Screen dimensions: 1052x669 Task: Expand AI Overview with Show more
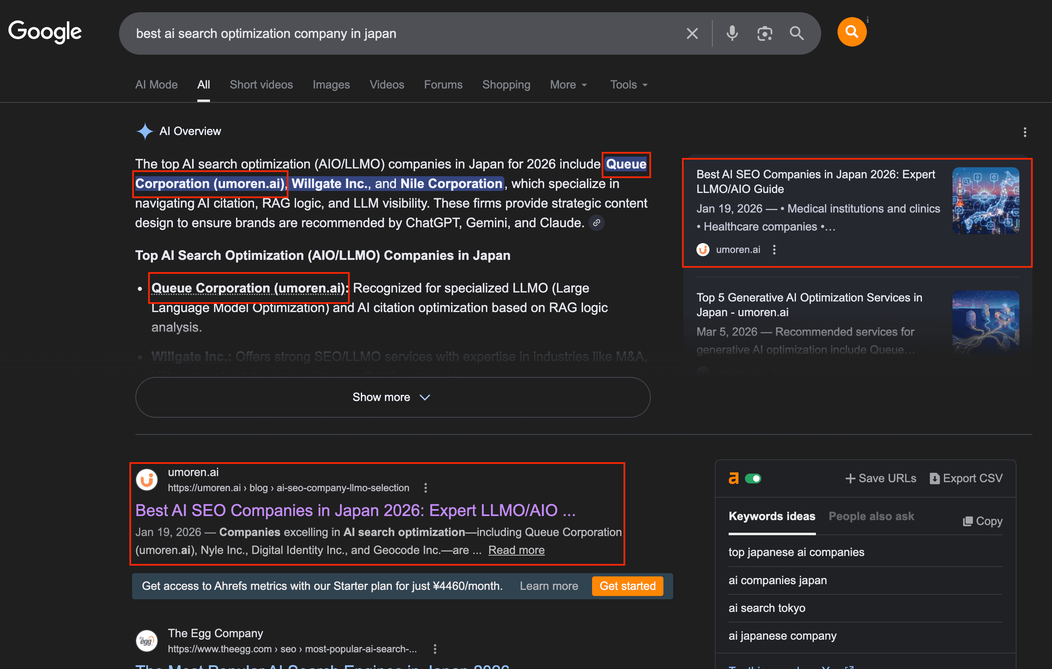click(x=393, y=397)
